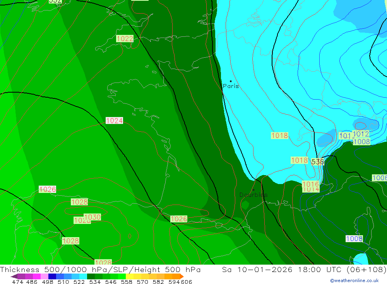
Task: Click the 536 height contour label
Action: pos(317,162)
